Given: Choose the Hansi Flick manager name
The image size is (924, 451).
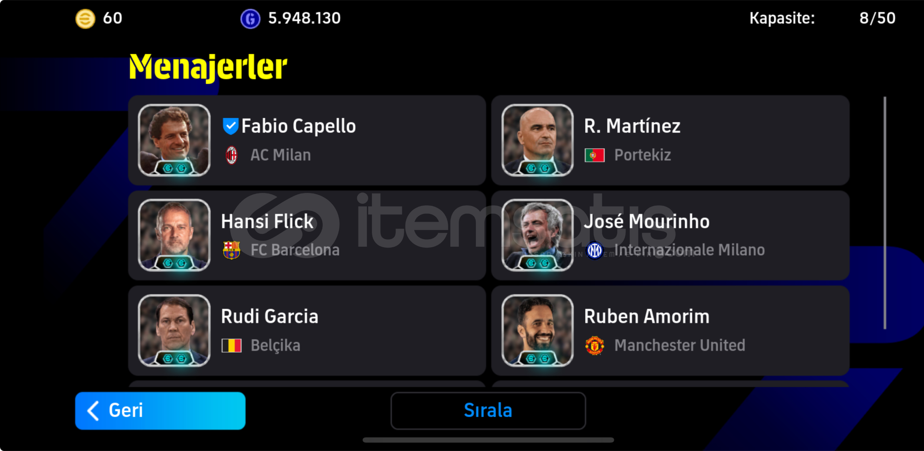Looking at the screenshot, I should pyautogui.click(x=267, y=221).
